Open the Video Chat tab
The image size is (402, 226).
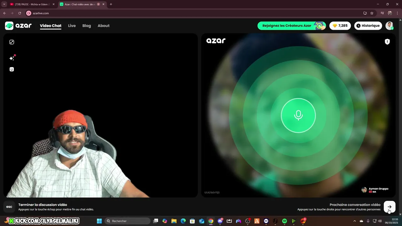pos(51,26)
